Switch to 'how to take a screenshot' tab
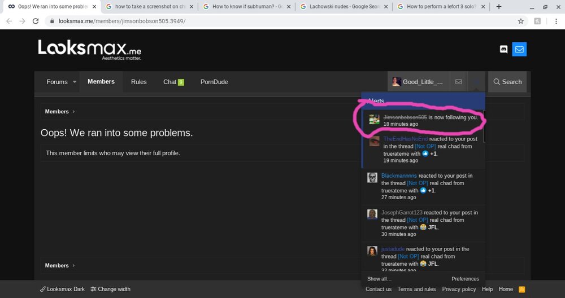The height and width of the screenshot is (298, 565). tap(150, 6)
